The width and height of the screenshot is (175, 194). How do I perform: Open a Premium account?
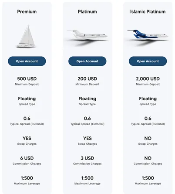27,61
